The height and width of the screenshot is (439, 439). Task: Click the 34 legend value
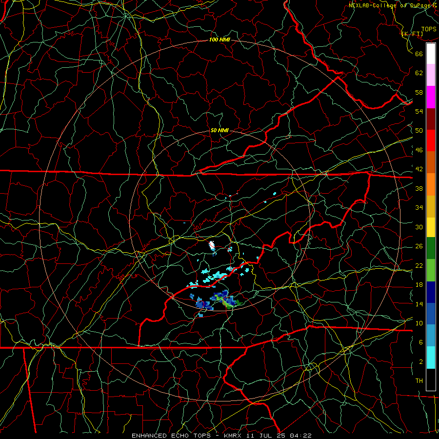tap(419, 208)
